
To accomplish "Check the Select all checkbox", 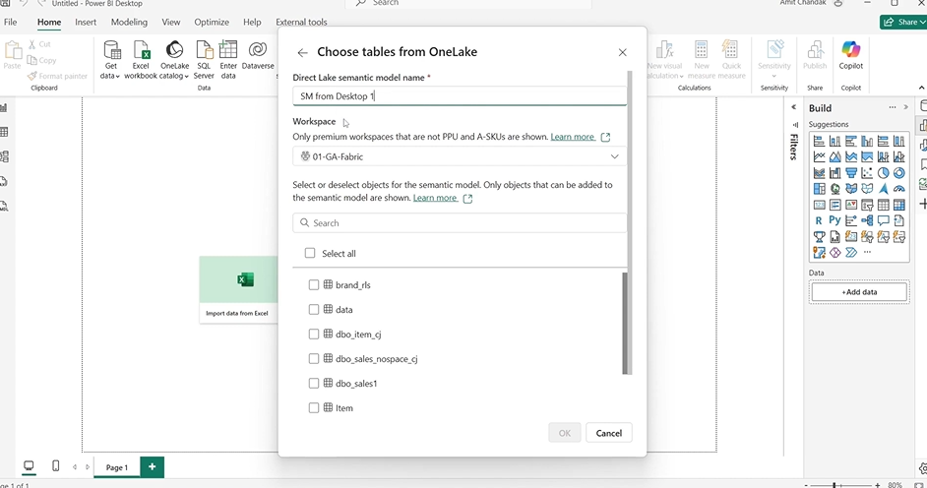I will 310,253.
